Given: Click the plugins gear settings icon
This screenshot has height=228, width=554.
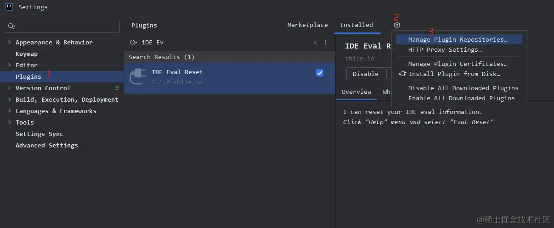Looking at the screenshot, I should pos(397,26).
